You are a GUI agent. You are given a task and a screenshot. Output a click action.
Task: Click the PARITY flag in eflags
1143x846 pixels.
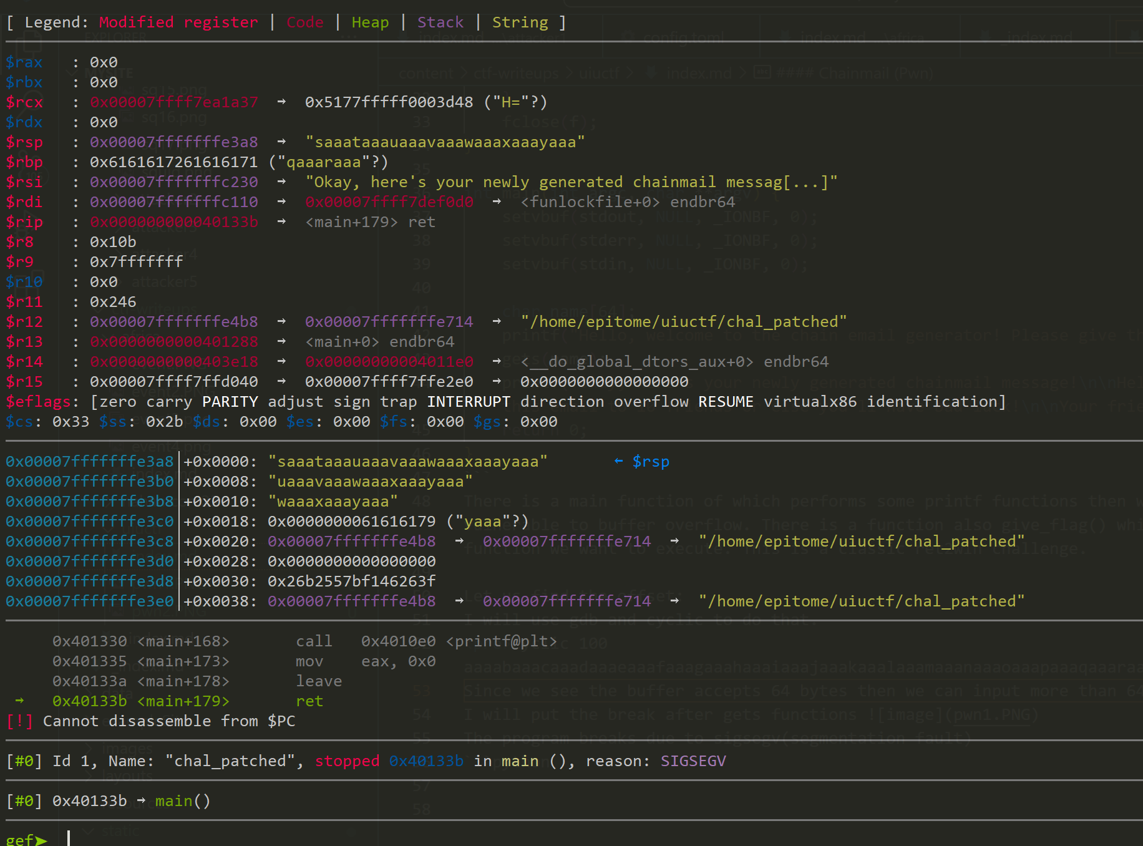click(x=230, y=402)
